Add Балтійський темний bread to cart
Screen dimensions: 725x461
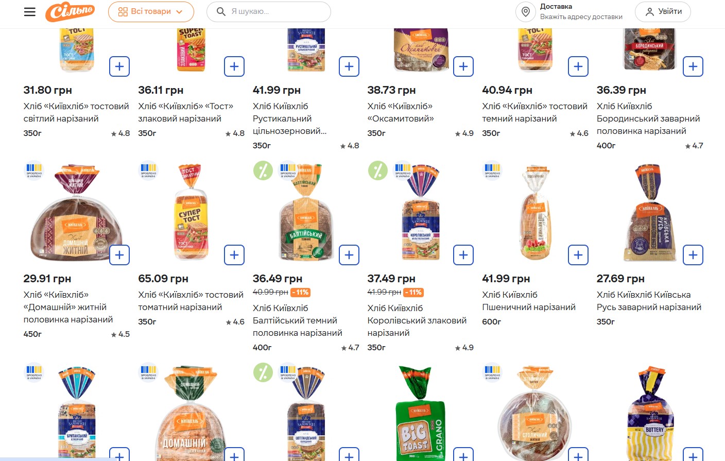(x=349, y=255)
